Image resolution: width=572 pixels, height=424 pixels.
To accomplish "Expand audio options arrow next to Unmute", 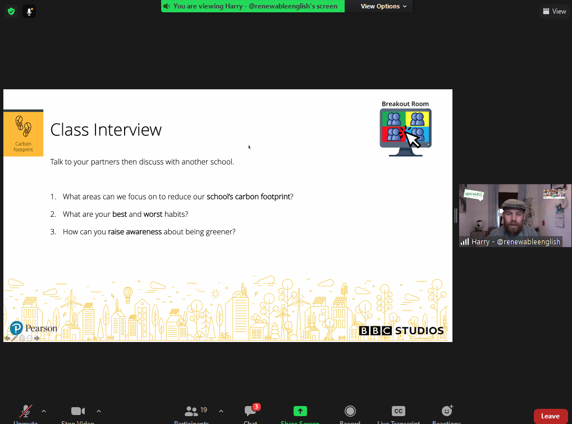I will [44, 411].
